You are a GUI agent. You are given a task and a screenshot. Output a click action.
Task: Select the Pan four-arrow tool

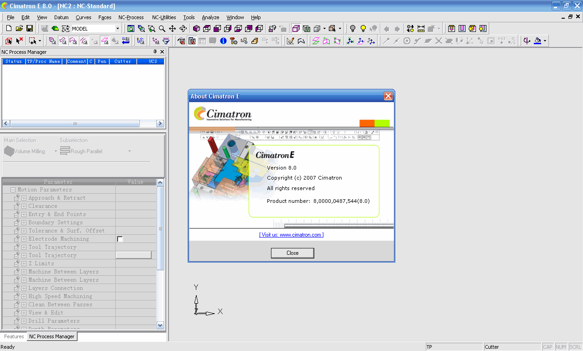coord(173,28)
